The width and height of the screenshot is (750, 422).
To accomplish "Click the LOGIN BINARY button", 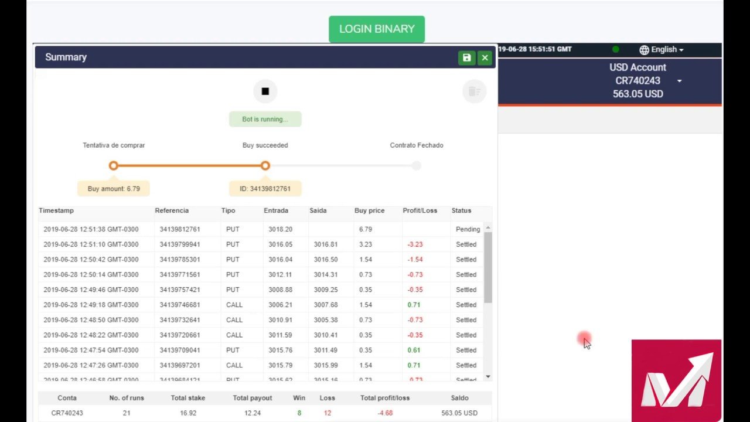I will click(377, 29).
